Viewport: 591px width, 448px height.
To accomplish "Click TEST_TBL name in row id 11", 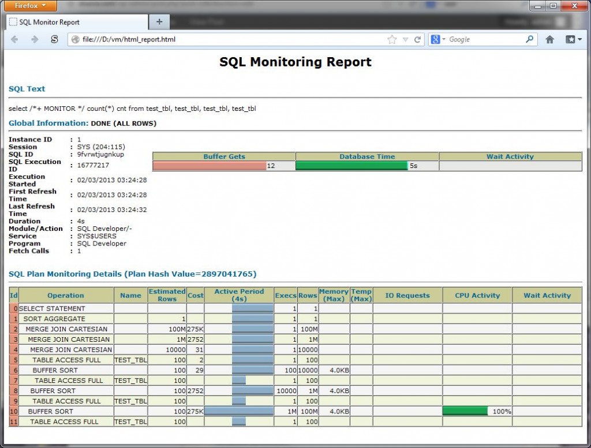I will [x=130, y=421].
